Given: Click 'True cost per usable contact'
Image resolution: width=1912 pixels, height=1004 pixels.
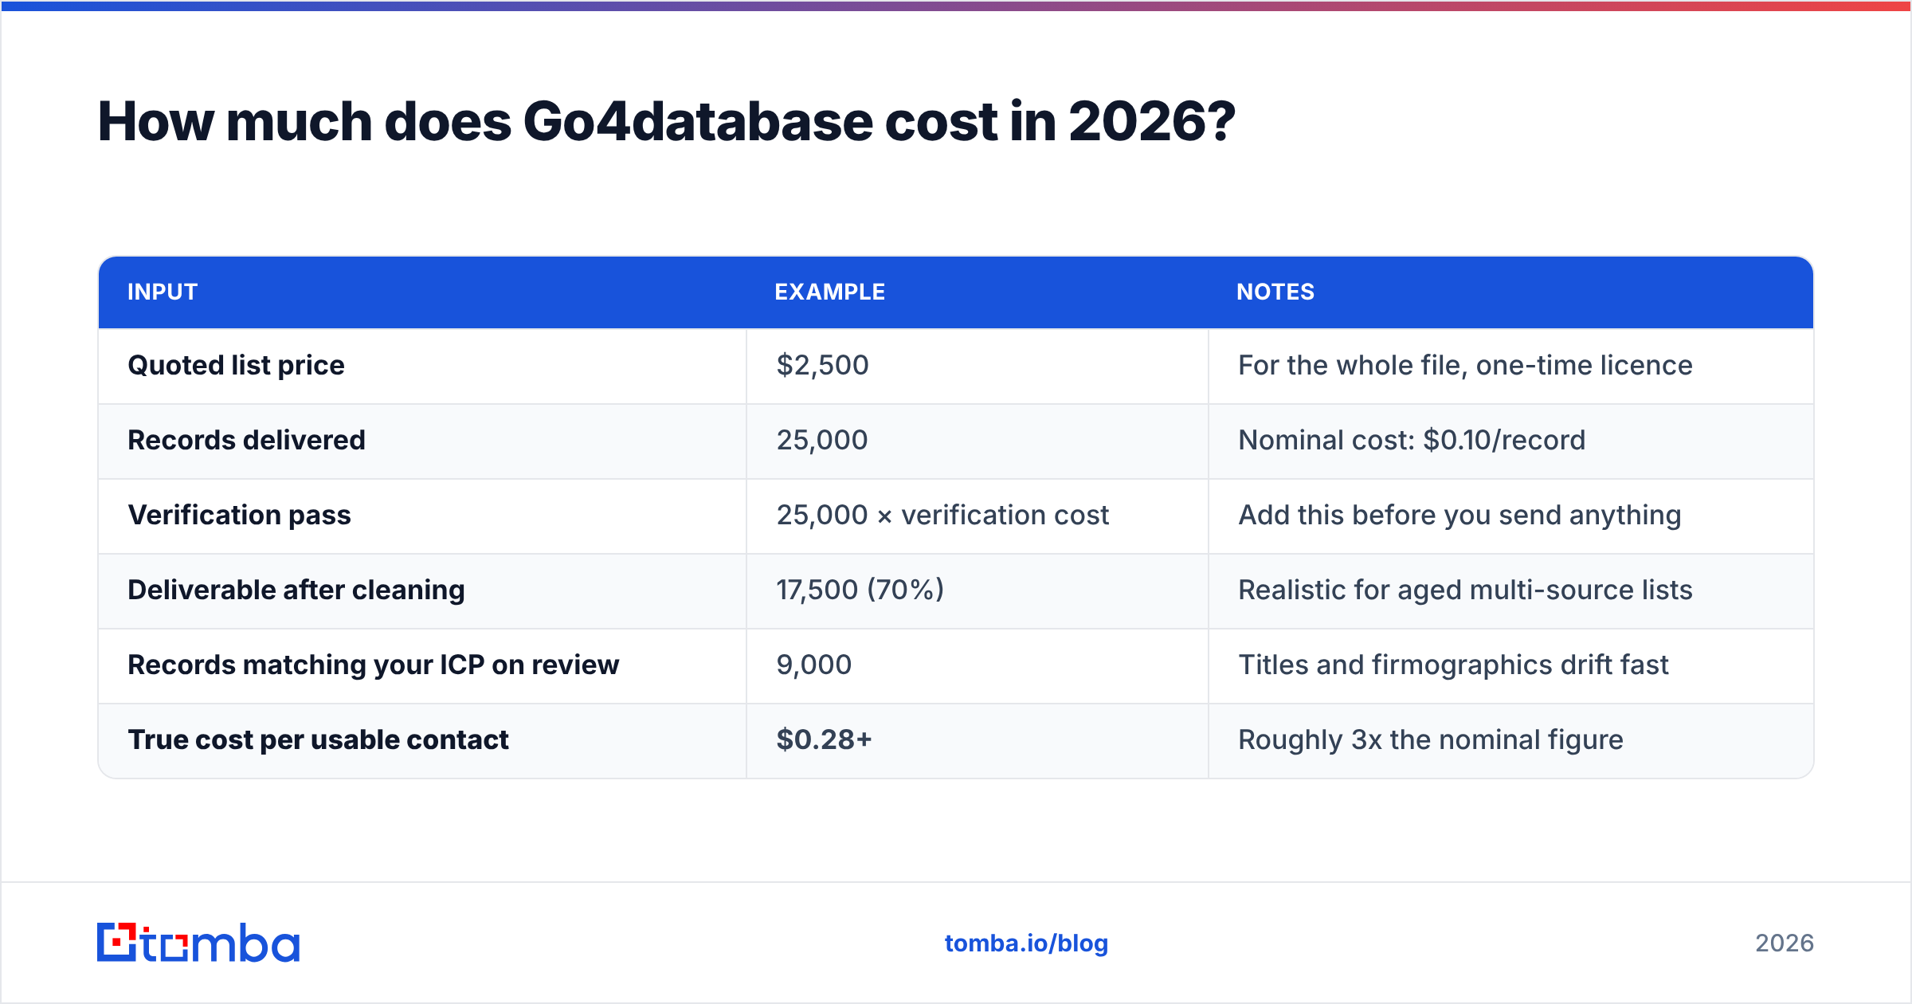Looking at the screenshot, I should pyautogui.click(x=318, y=739).
